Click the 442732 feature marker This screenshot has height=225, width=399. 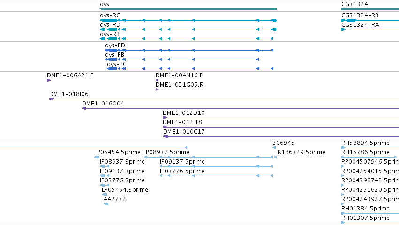pyautogui.click(x=106, y=204)
